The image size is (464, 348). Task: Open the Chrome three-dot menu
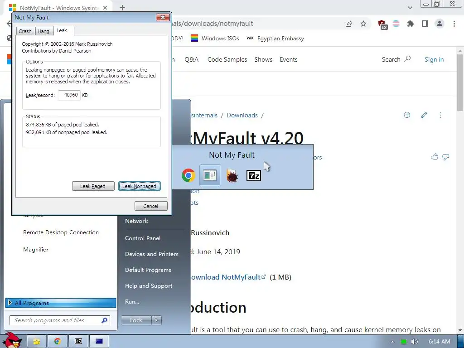454,24
